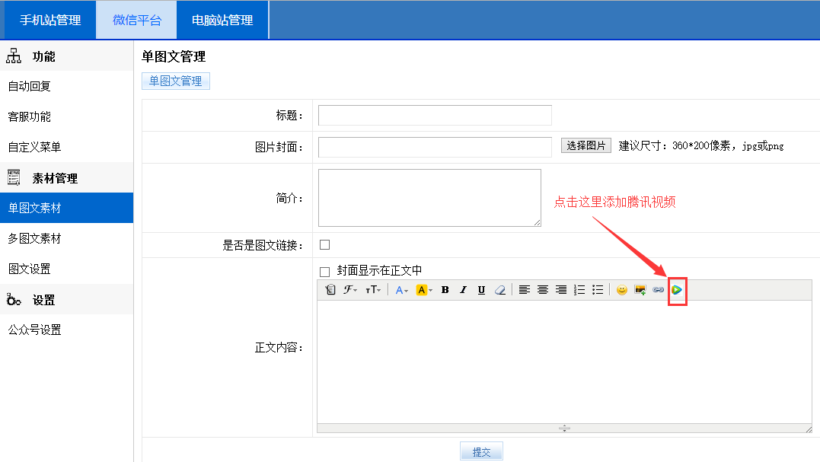Viewport: 820px width, 462px height.
Task: Click the 标题 input field
Action: 435,116
